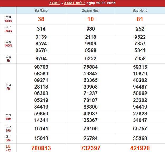
Task: Click G.6 number 8524
Action: coord(41,43)
